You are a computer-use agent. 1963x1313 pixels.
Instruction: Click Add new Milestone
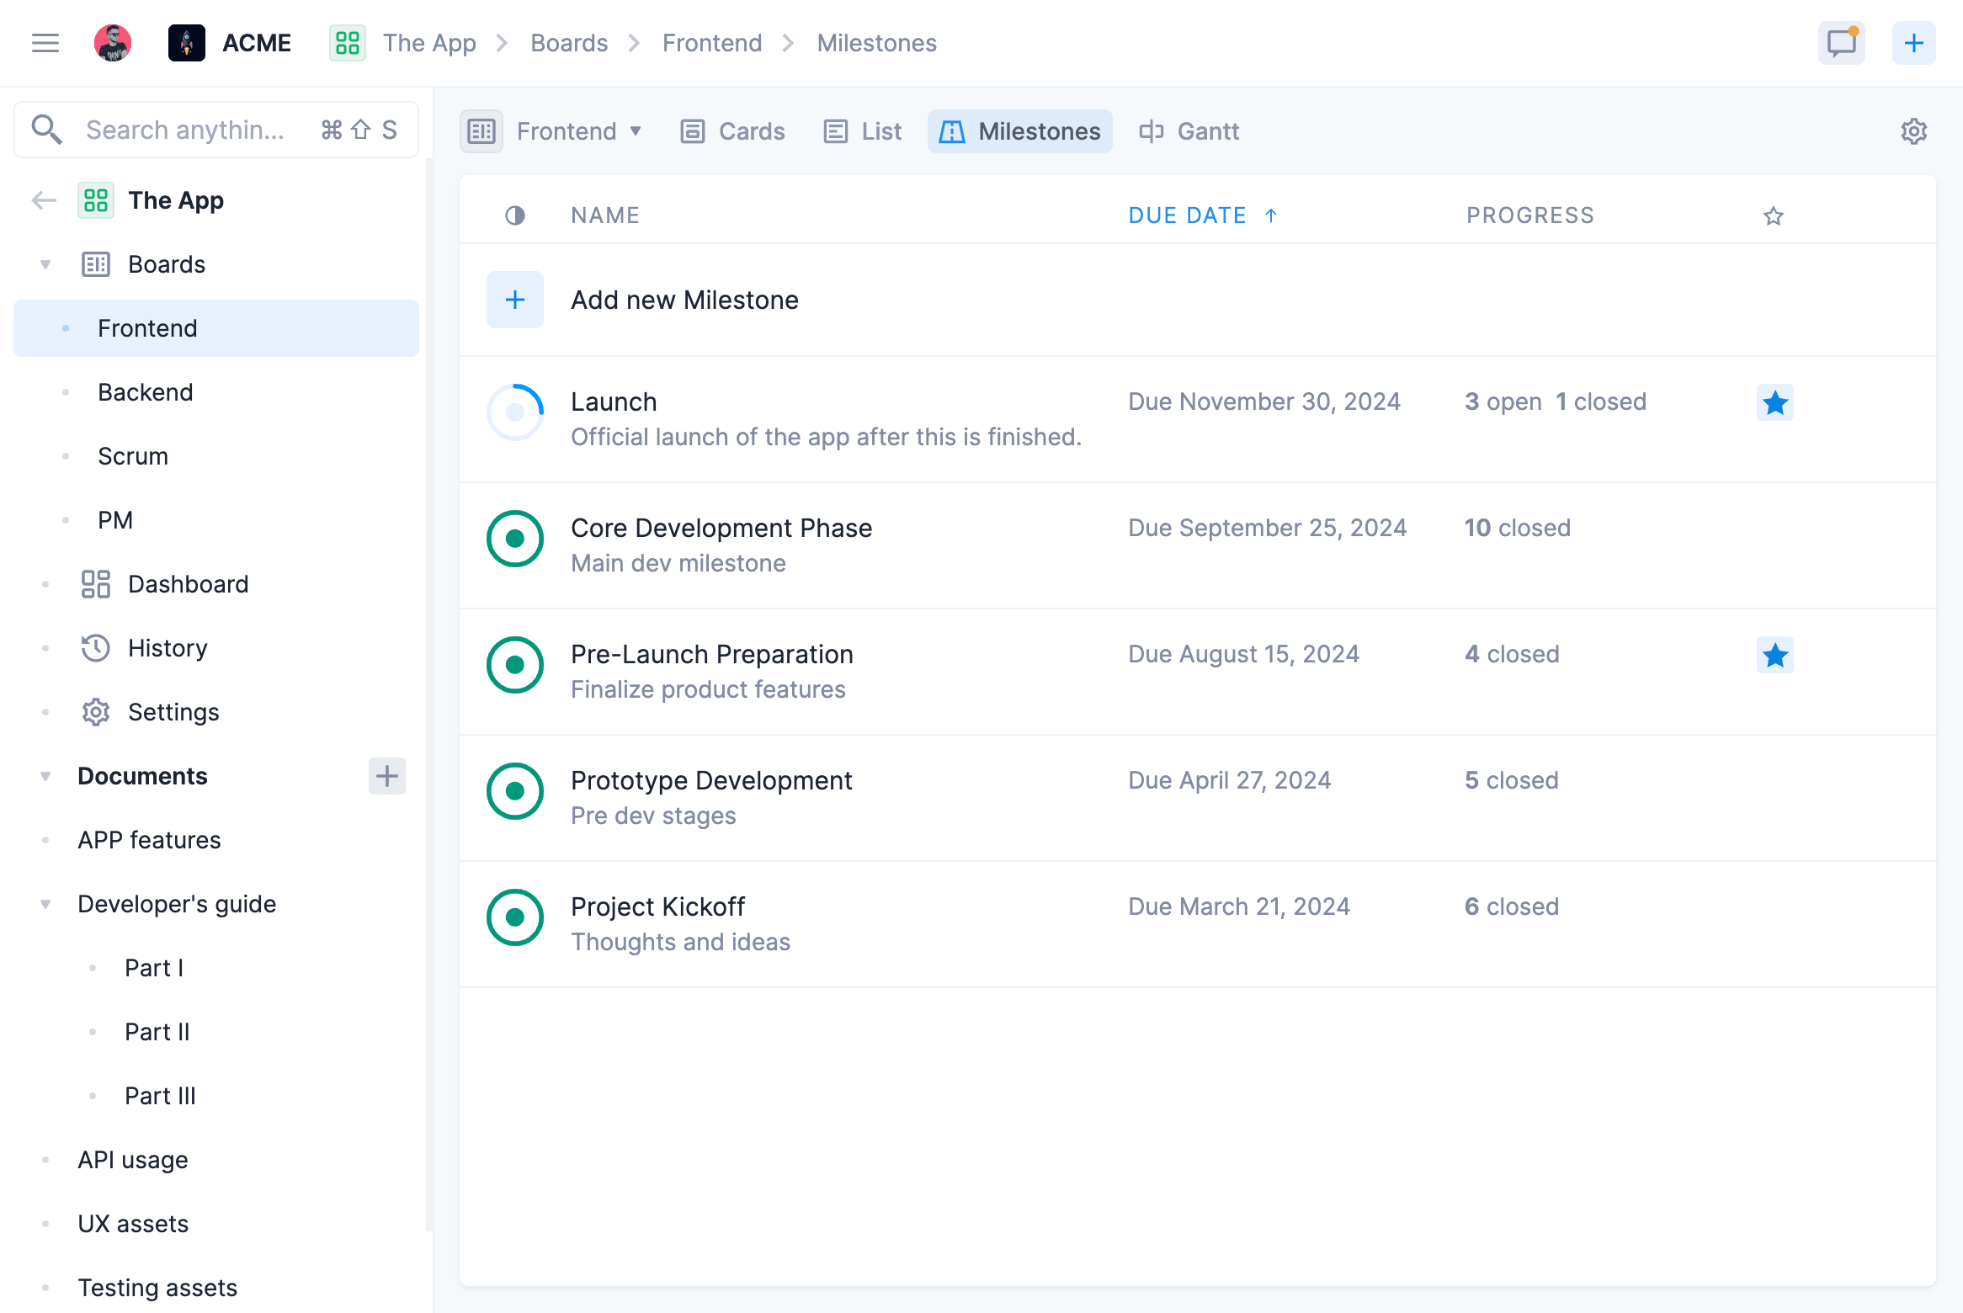coord(684,300)
